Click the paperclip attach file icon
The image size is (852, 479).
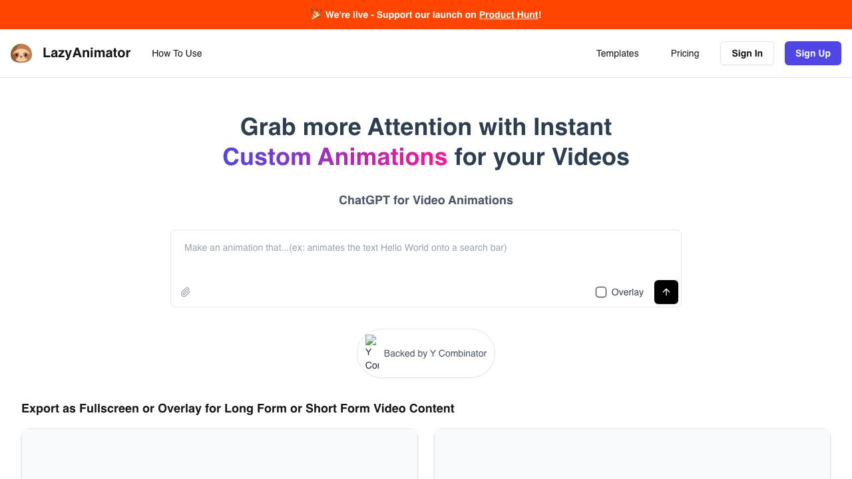pos(186,292)
